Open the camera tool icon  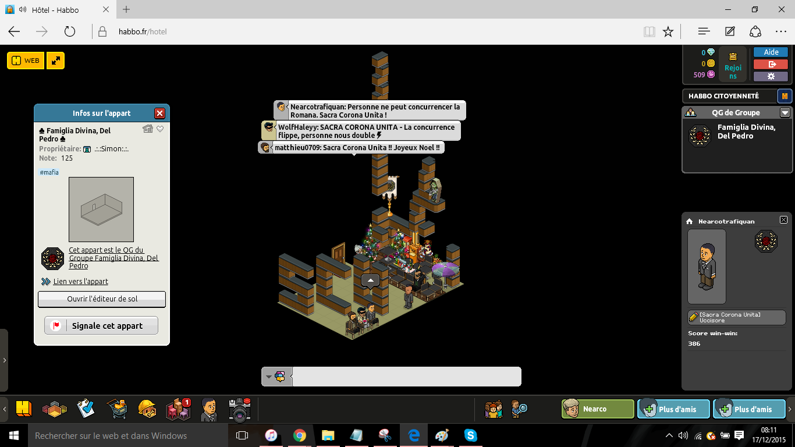tap(240, 409)
